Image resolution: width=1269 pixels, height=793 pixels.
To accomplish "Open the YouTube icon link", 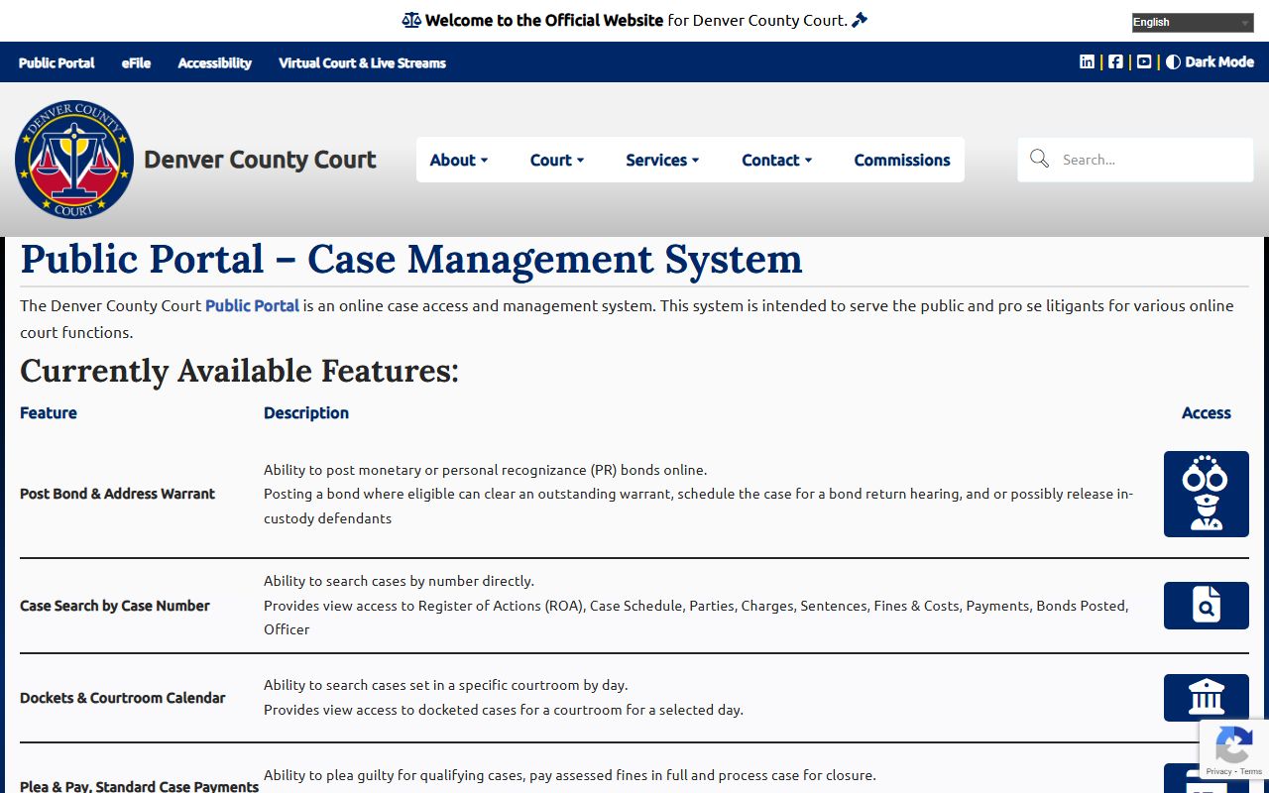I will click(x=1144, y=61).
